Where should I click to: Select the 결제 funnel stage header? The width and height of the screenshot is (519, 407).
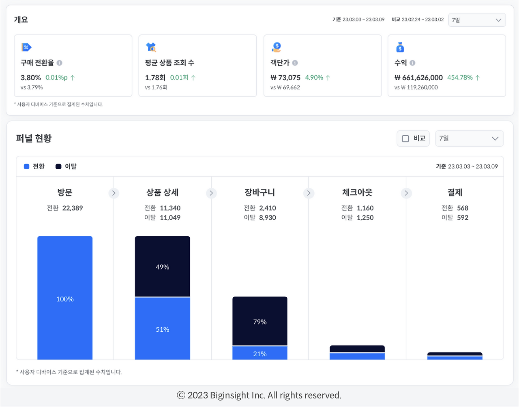[x=455, y=192]
